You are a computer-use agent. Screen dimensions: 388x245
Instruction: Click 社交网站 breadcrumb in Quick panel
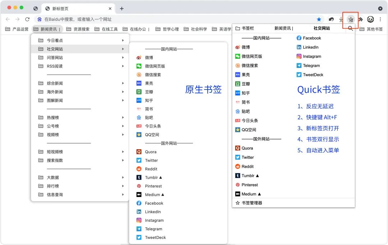click(x=322, y=28)
